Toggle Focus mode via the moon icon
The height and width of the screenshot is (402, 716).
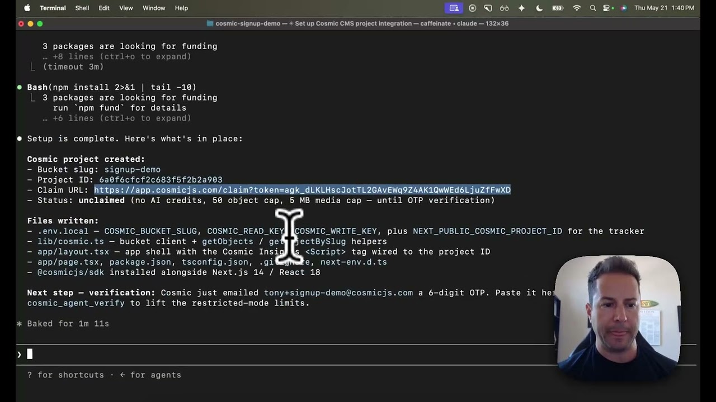[539, 8]
